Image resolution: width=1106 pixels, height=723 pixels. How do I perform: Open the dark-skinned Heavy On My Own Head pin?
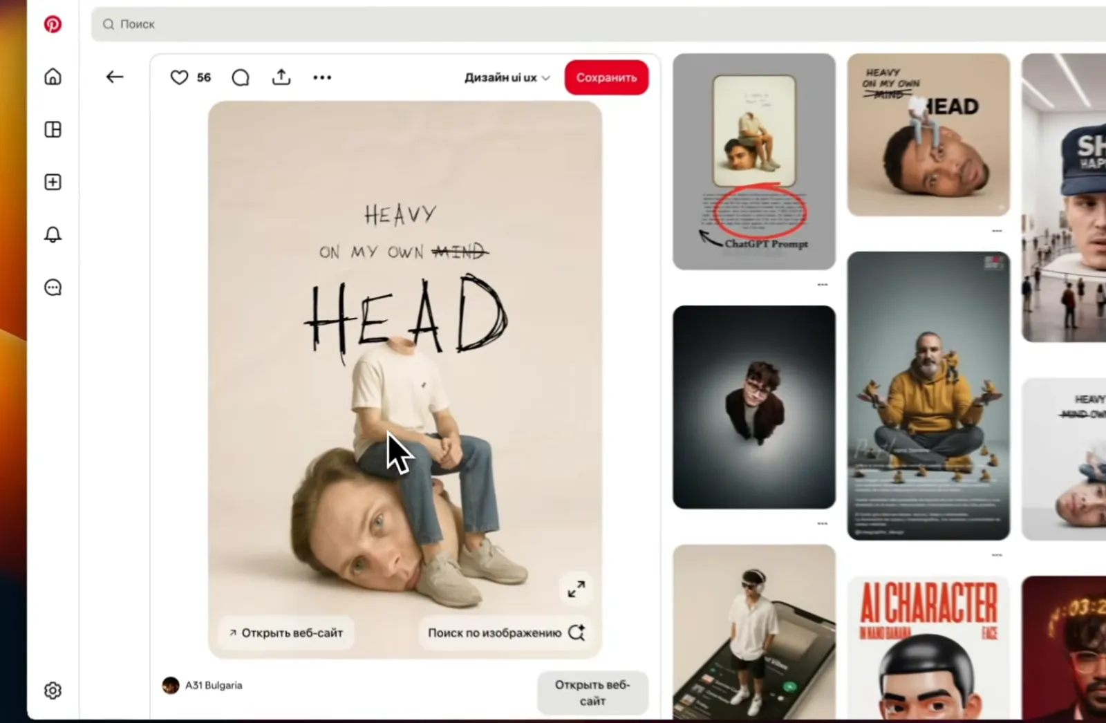coord(928,135)
